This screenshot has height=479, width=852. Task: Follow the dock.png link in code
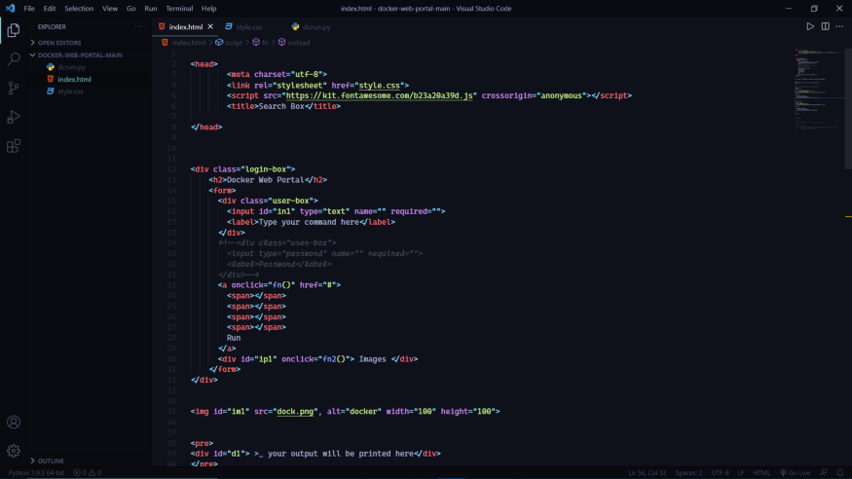[295, 411]
